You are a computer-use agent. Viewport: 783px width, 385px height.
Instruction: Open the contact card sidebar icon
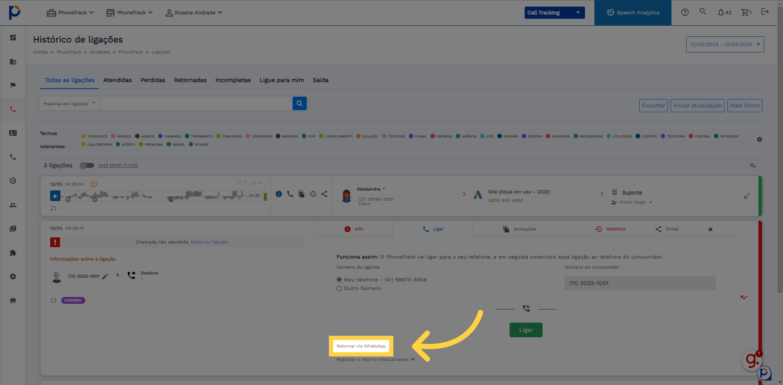(13, 133)
